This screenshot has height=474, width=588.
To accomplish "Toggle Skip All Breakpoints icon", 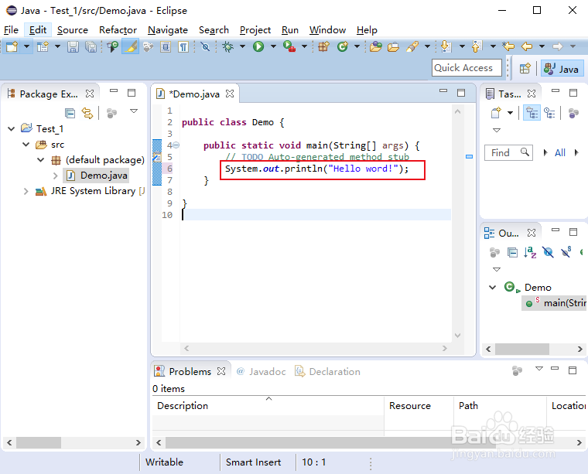I will (205, 46).
